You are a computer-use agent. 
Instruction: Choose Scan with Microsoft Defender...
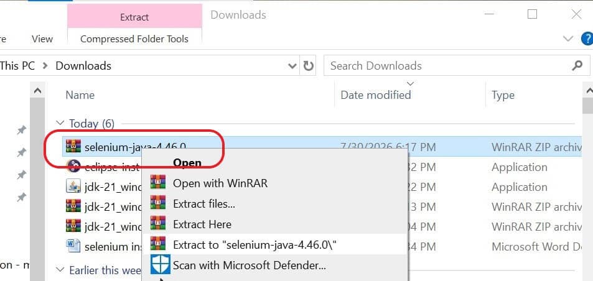(x=250, y=265)
